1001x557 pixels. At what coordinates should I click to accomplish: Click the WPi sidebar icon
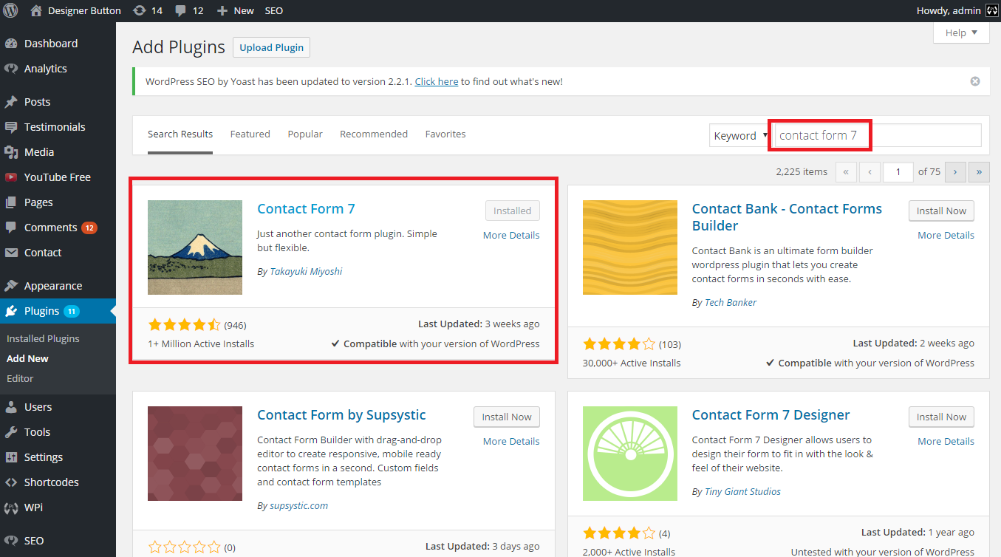11,508
